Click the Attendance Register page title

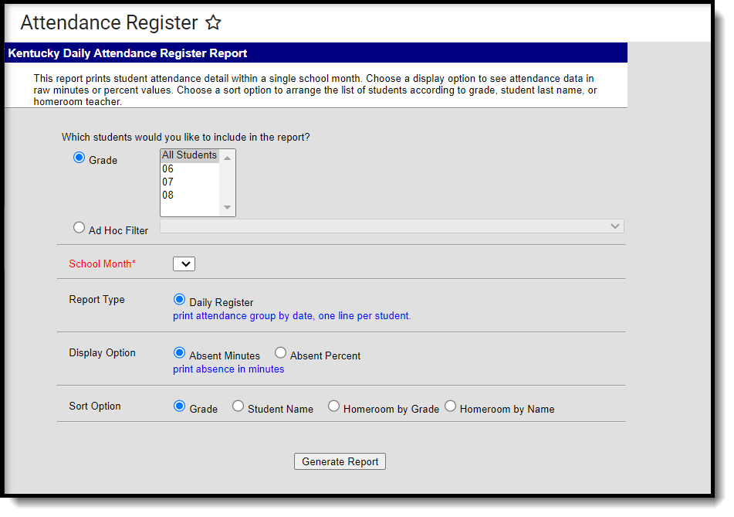[109, 22]
